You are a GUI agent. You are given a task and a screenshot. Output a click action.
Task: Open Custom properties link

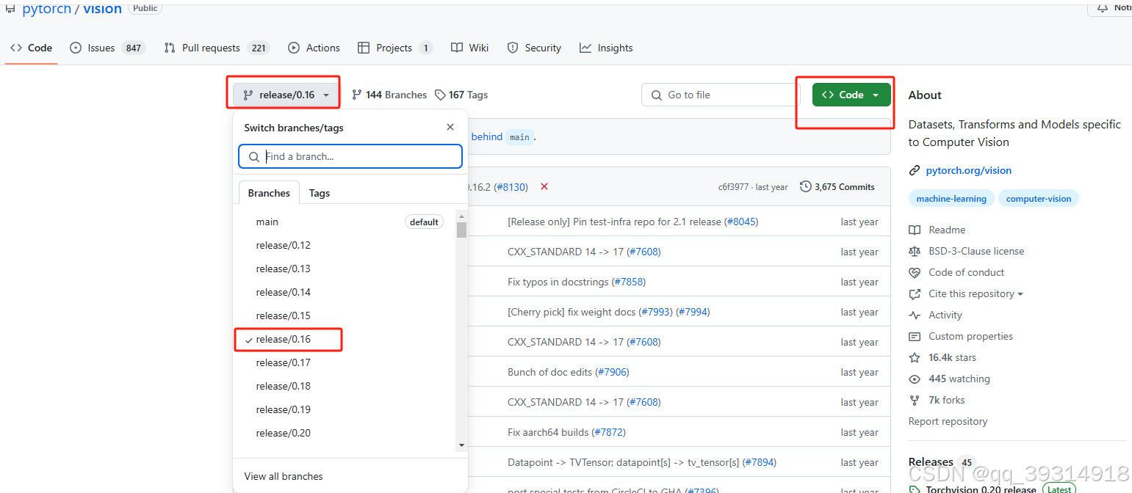click(x=961, y=336)
